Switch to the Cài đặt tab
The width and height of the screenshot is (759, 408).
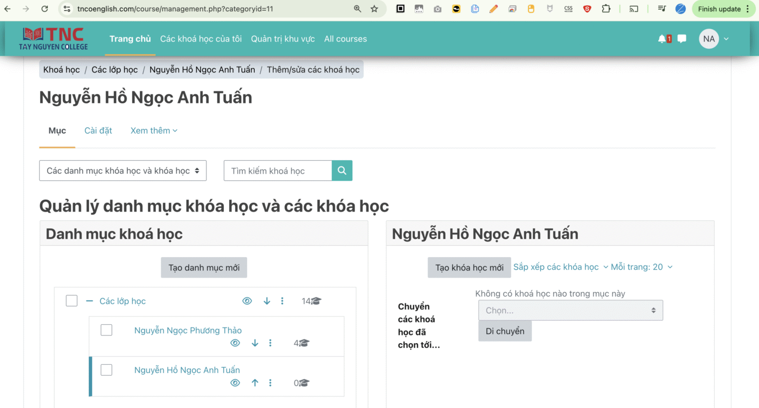click(x=98, y=130)
